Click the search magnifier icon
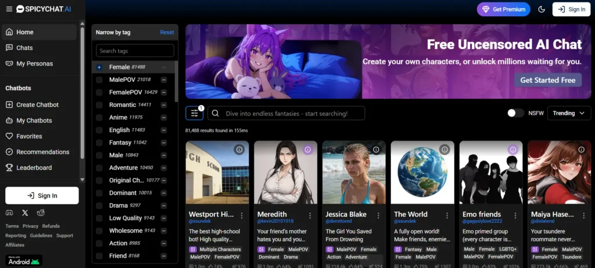This screenshot has width=595, height=268. click(216, 113)
